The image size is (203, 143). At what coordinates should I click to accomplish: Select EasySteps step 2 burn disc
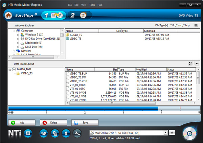coord(80,16)
